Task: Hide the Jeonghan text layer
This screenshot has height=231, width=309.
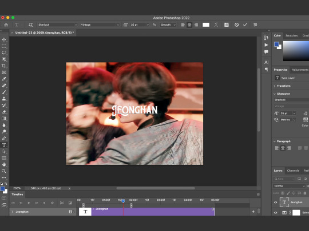Action: point(275,202)
